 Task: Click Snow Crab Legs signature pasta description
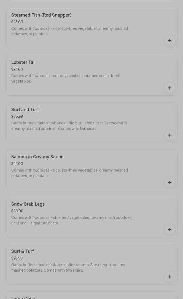point(72,220)
